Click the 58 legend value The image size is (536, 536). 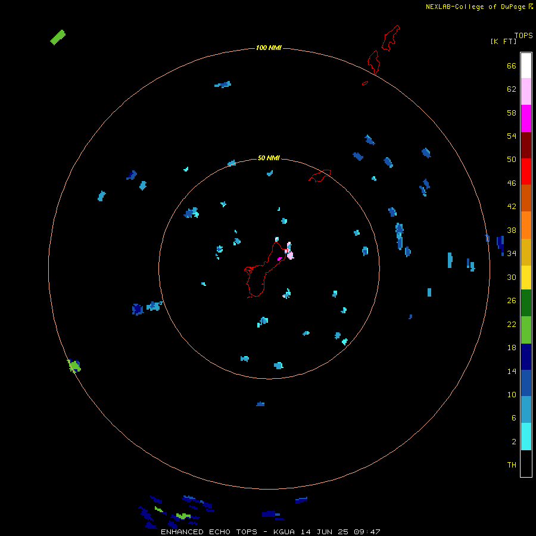512,113
